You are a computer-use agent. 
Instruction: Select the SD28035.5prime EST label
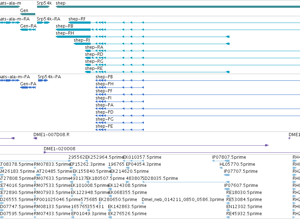click(x=160, y=178)
